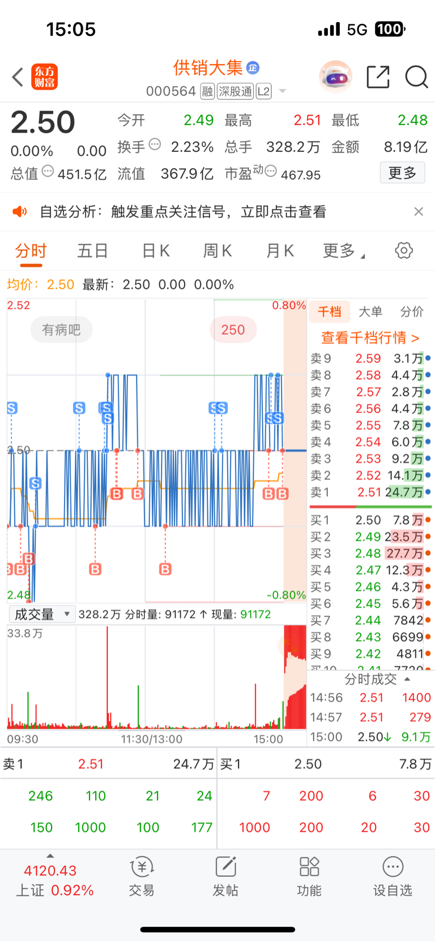Open the search magnifier icon
Image resolution: width=435 pixels, height=942 pixels.
416,77
